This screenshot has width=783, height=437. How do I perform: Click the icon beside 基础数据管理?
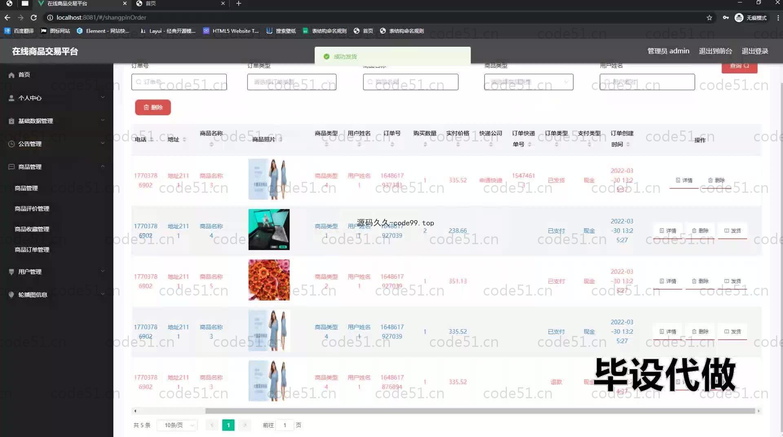[11, 121]
